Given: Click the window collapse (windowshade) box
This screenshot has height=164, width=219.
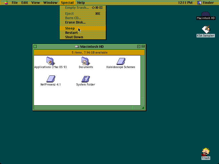Looking at the screenshot, I should click(143, 46).
